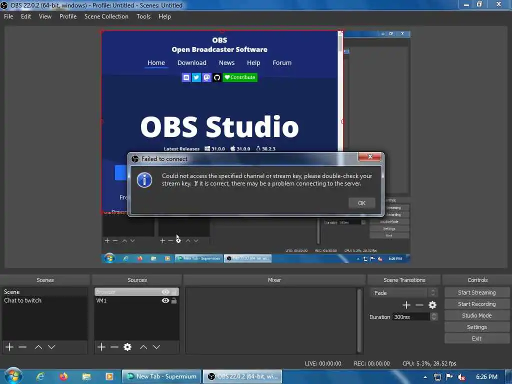Open the Scene Collection menu
Screen dimensions: 512x384
coord(106,16)
